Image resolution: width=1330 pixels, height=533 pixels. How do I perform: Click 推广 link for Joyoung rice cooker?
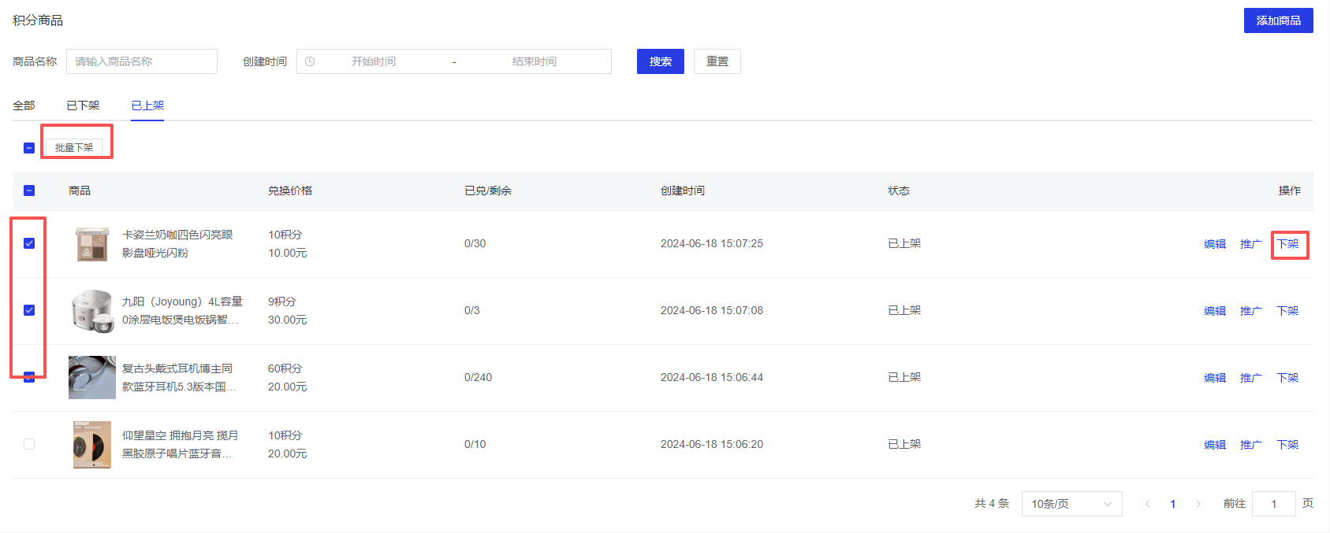click(1250, 311)
